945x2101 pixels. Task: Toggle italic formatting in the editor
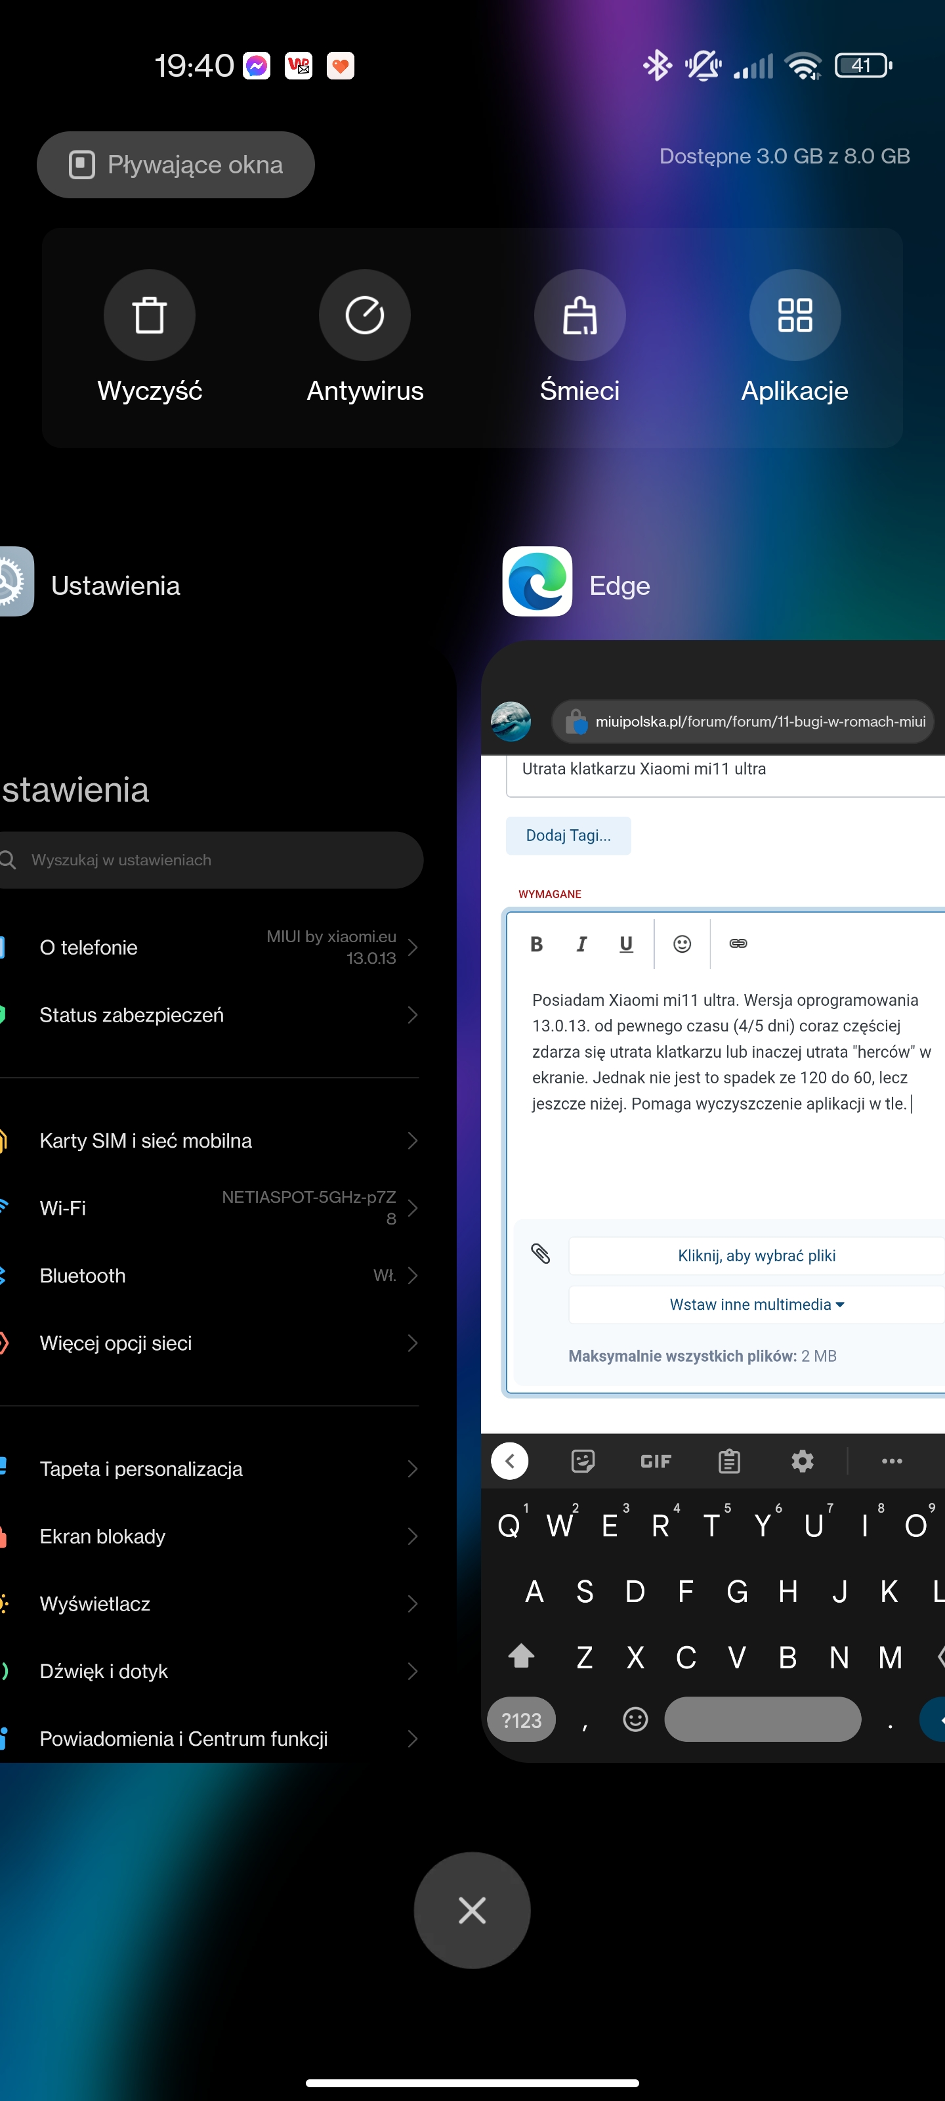click(x=581, y=943)
